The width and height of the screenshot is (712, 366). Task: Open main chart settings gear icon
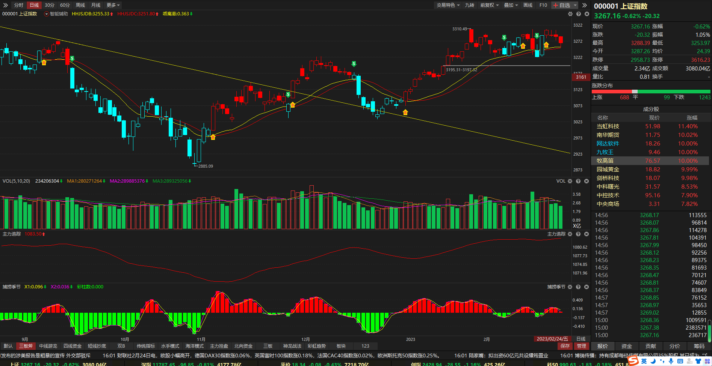(x=570, y=14)
